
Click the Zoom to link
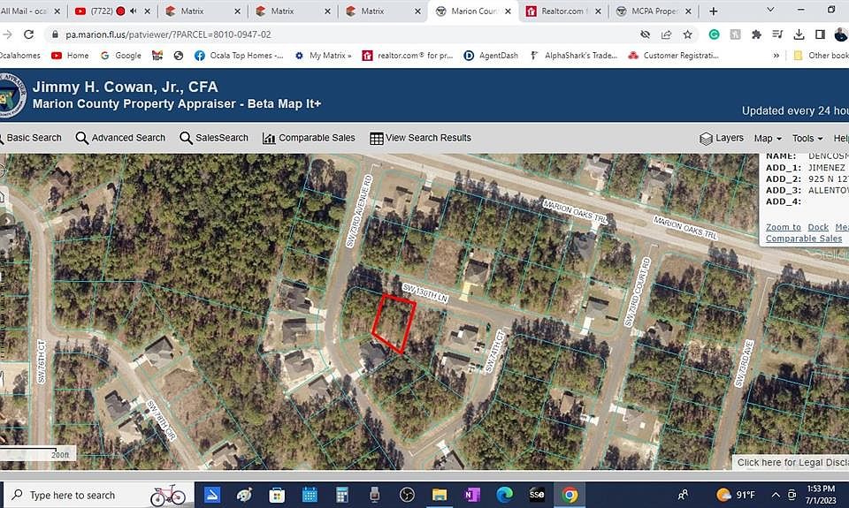[x=783, y=227]
